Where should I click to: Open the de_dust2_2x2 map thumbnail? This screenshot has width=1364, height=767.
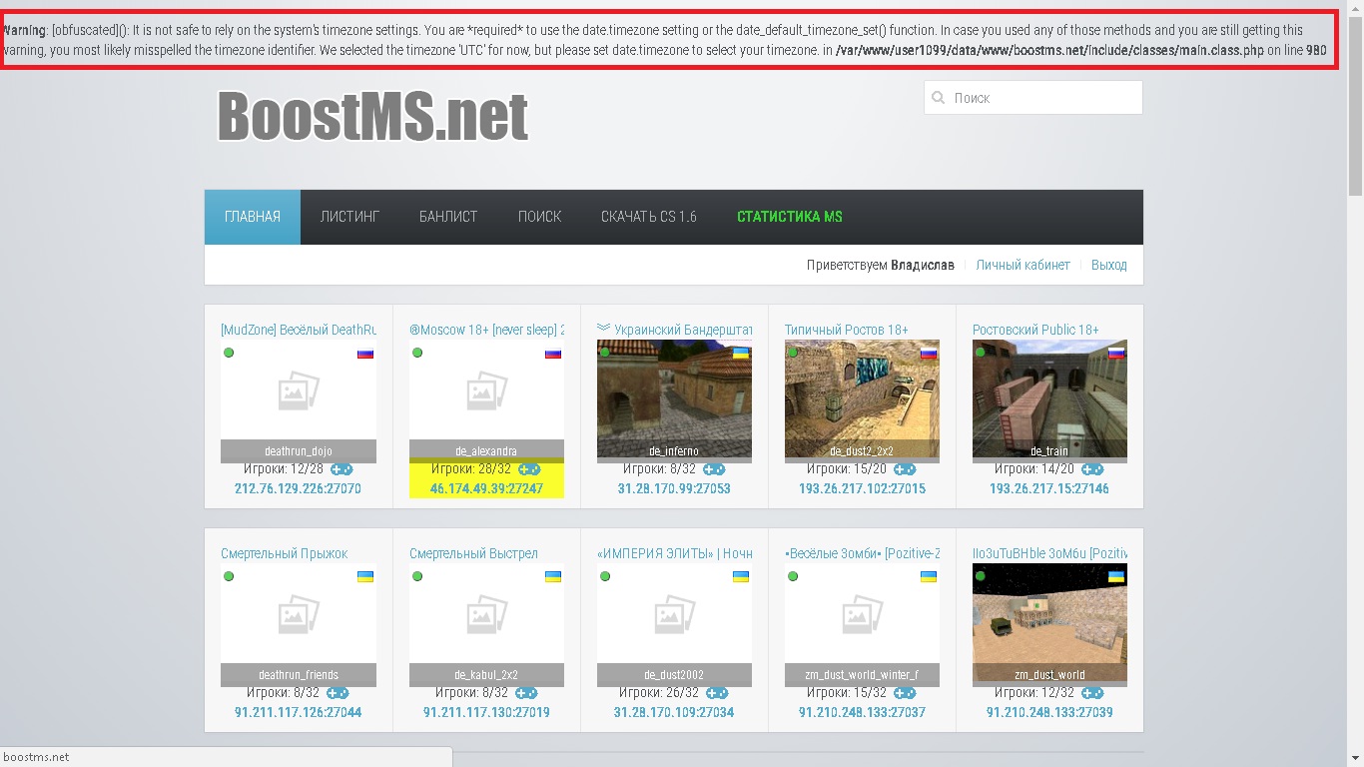point(862,399)
